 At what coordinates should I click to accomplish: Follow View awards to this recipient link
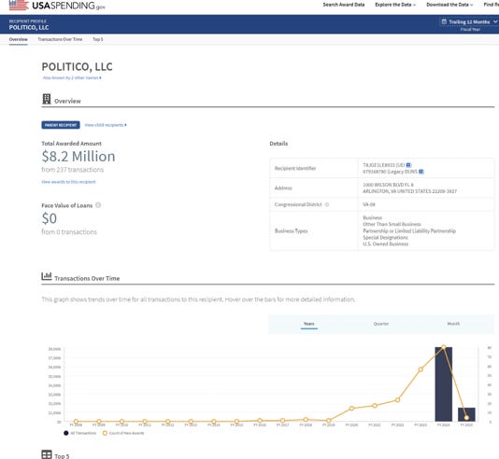coord(68,182)
